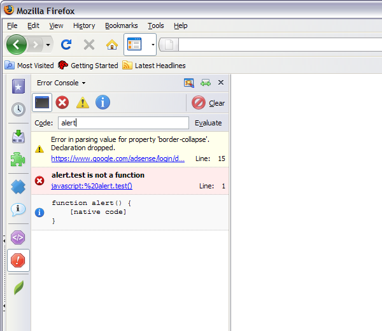382x331 pixels.
Task: Filter to Errors with the red X icon
Action: 62,102
